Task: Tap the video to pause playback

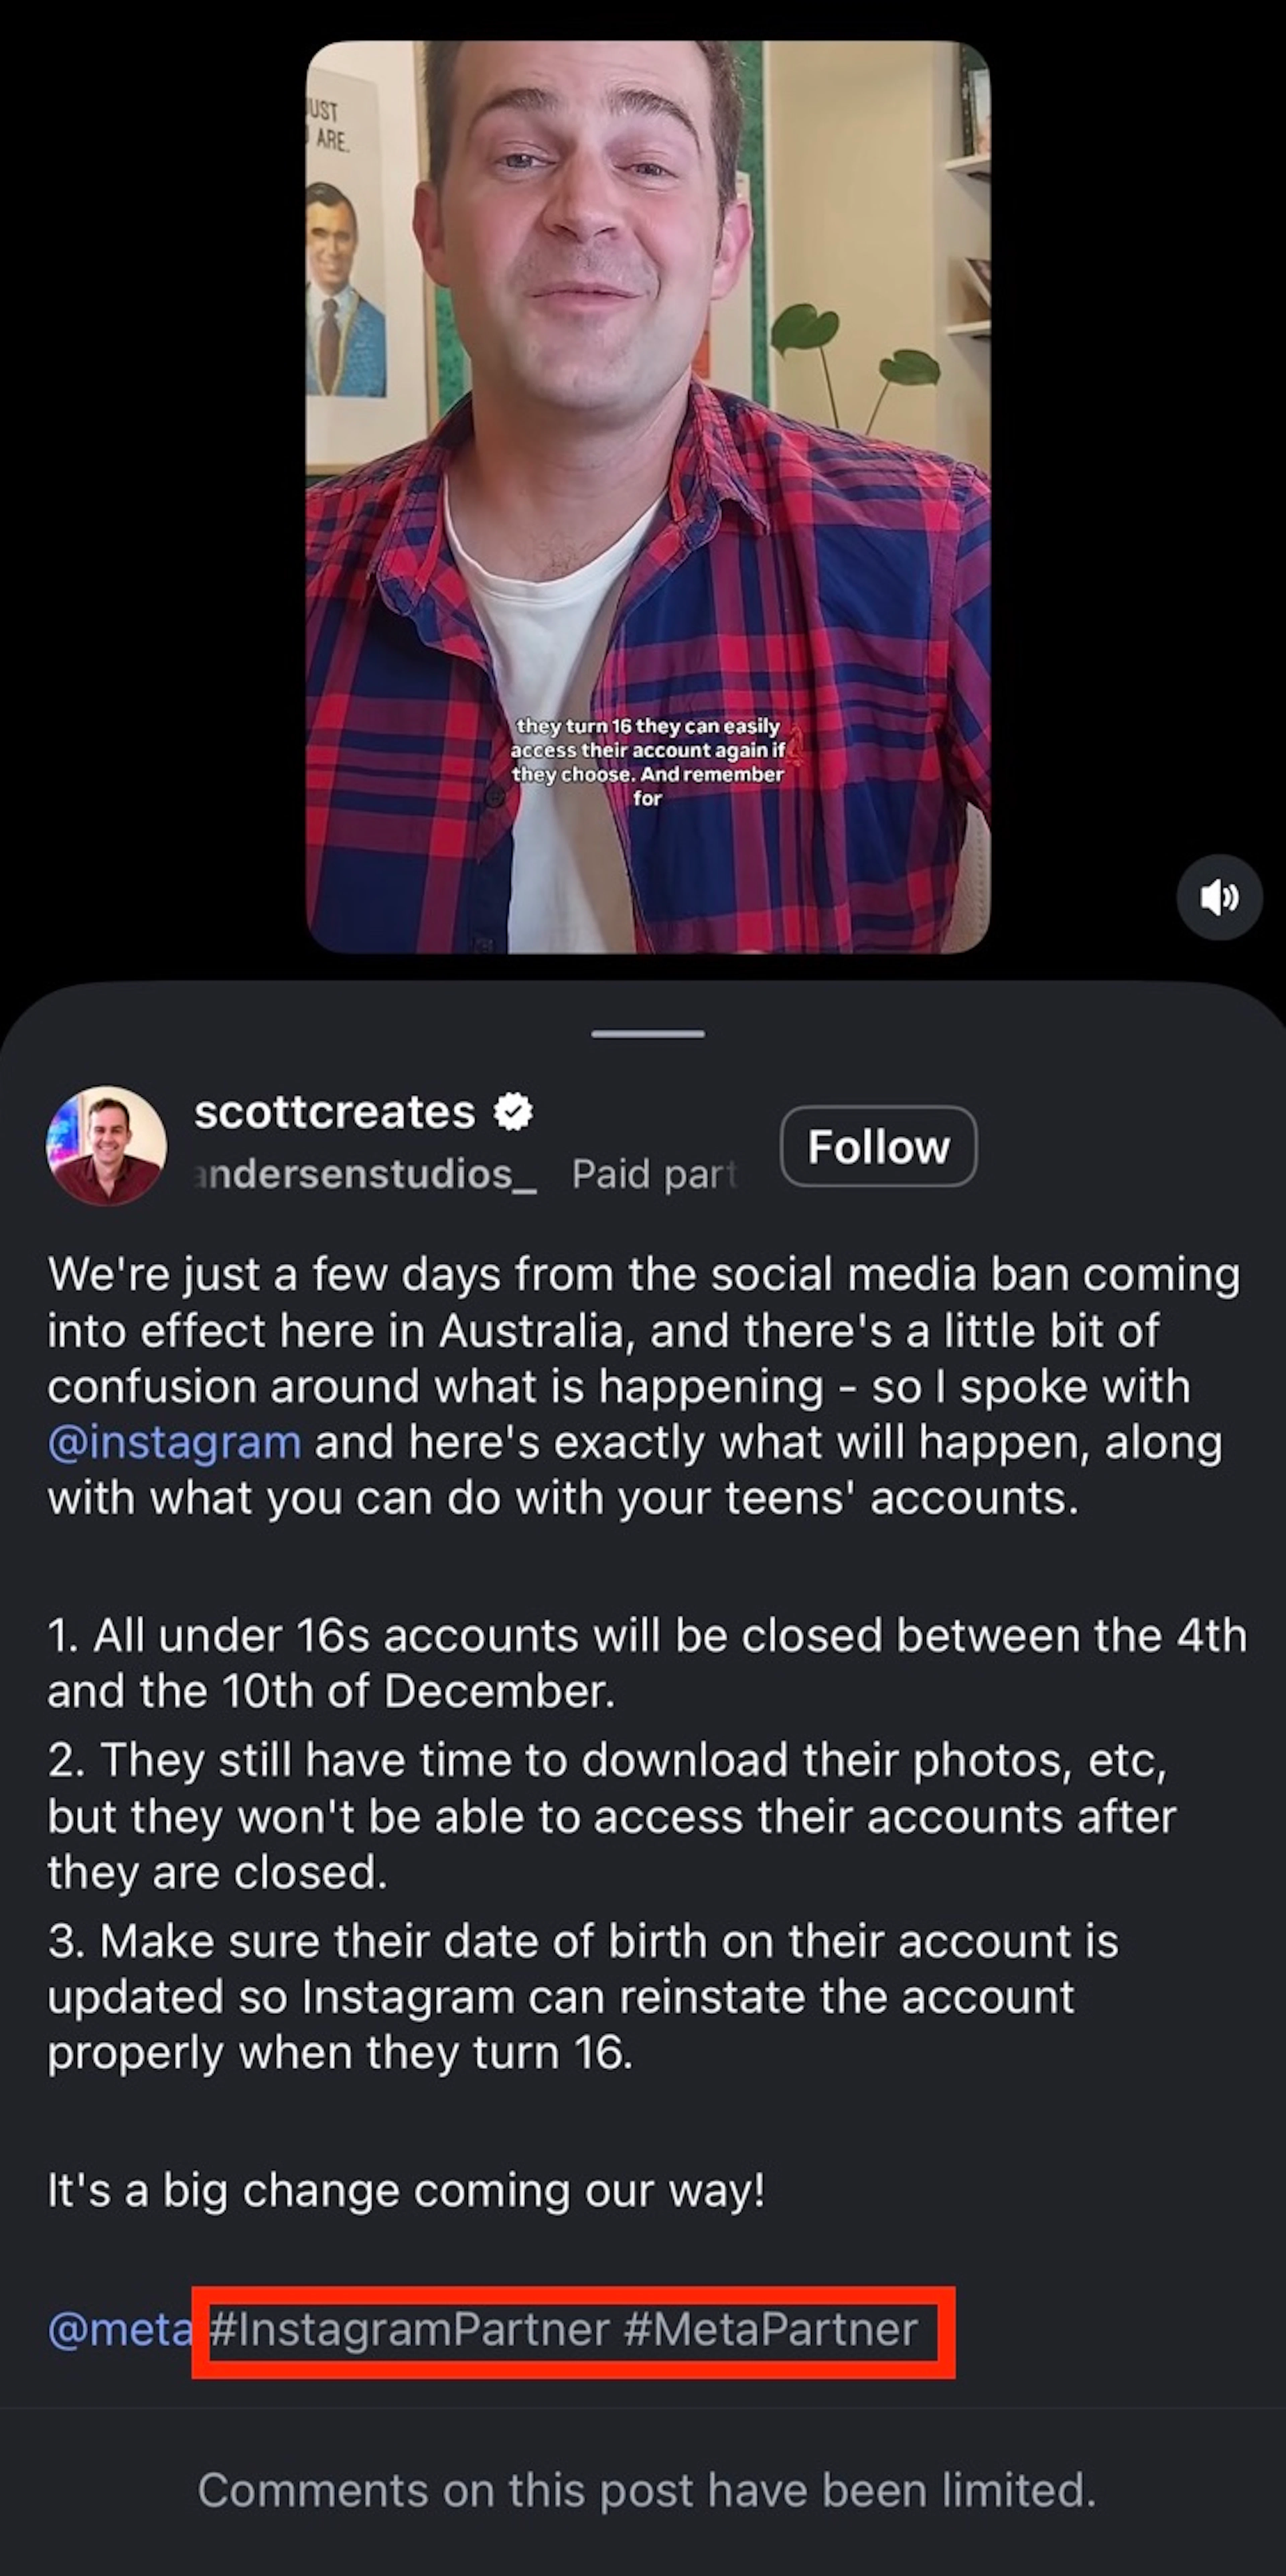Action: (x=648, y=400)
